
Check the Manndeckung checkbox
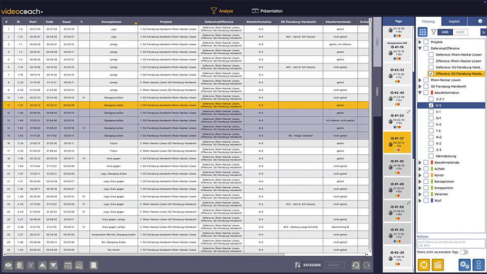click(x=431, y=156)
